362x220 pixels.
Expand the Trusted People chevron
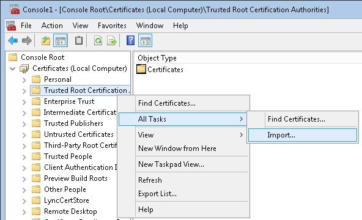pyautogui.click(x=24, y=157)
